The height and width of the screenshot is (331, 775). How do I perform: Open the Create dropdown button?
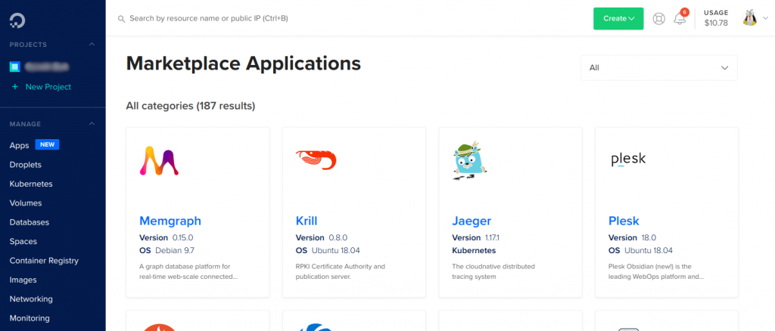point(618,19)
